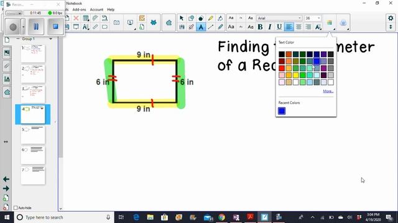Open File Explorer from the taskbar
Image resolution: width=398 pixels, height=223 pixels.
point(150,217)
